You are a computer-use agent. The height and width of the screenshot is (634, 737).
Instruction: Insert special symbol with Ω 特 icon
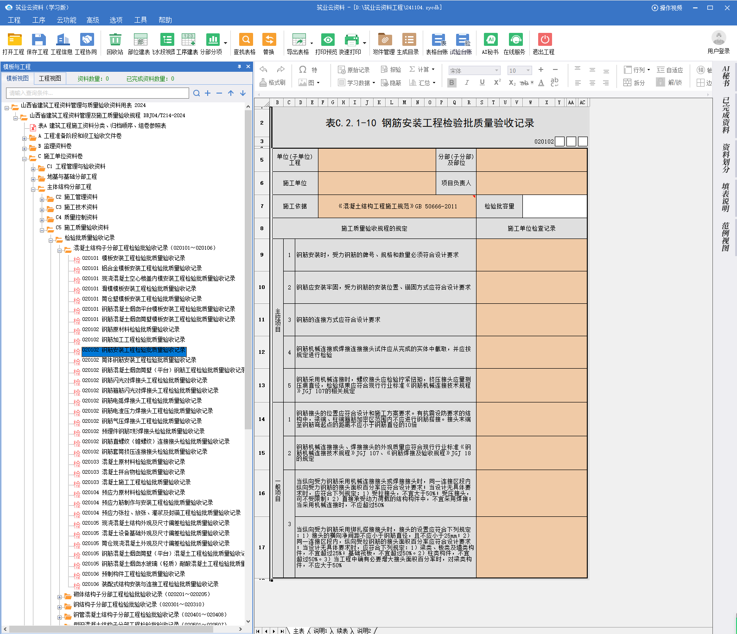[x=308, y=69]
